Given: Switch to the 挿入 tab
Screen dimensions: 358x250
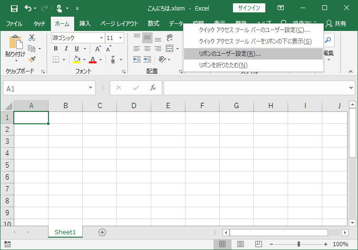Looking at the screenshot, I should pyautogui.click(x=85, y=23).
